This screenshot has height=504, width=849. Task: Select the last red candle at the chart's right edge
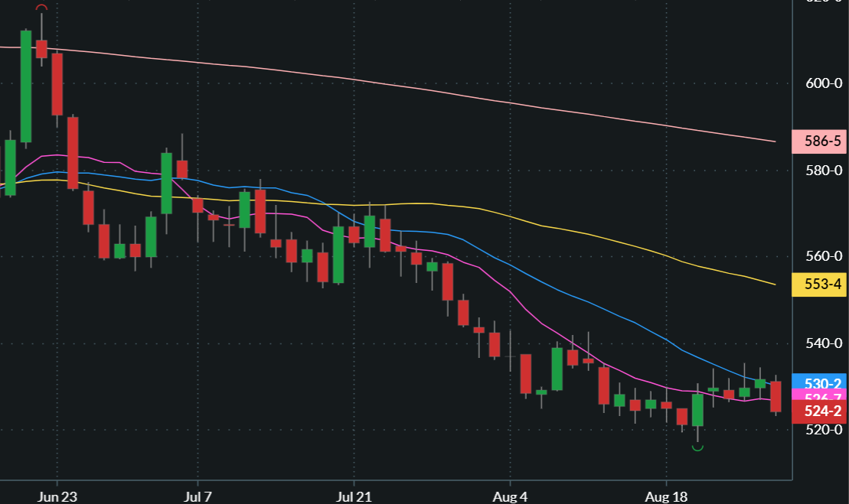point(776,396)
